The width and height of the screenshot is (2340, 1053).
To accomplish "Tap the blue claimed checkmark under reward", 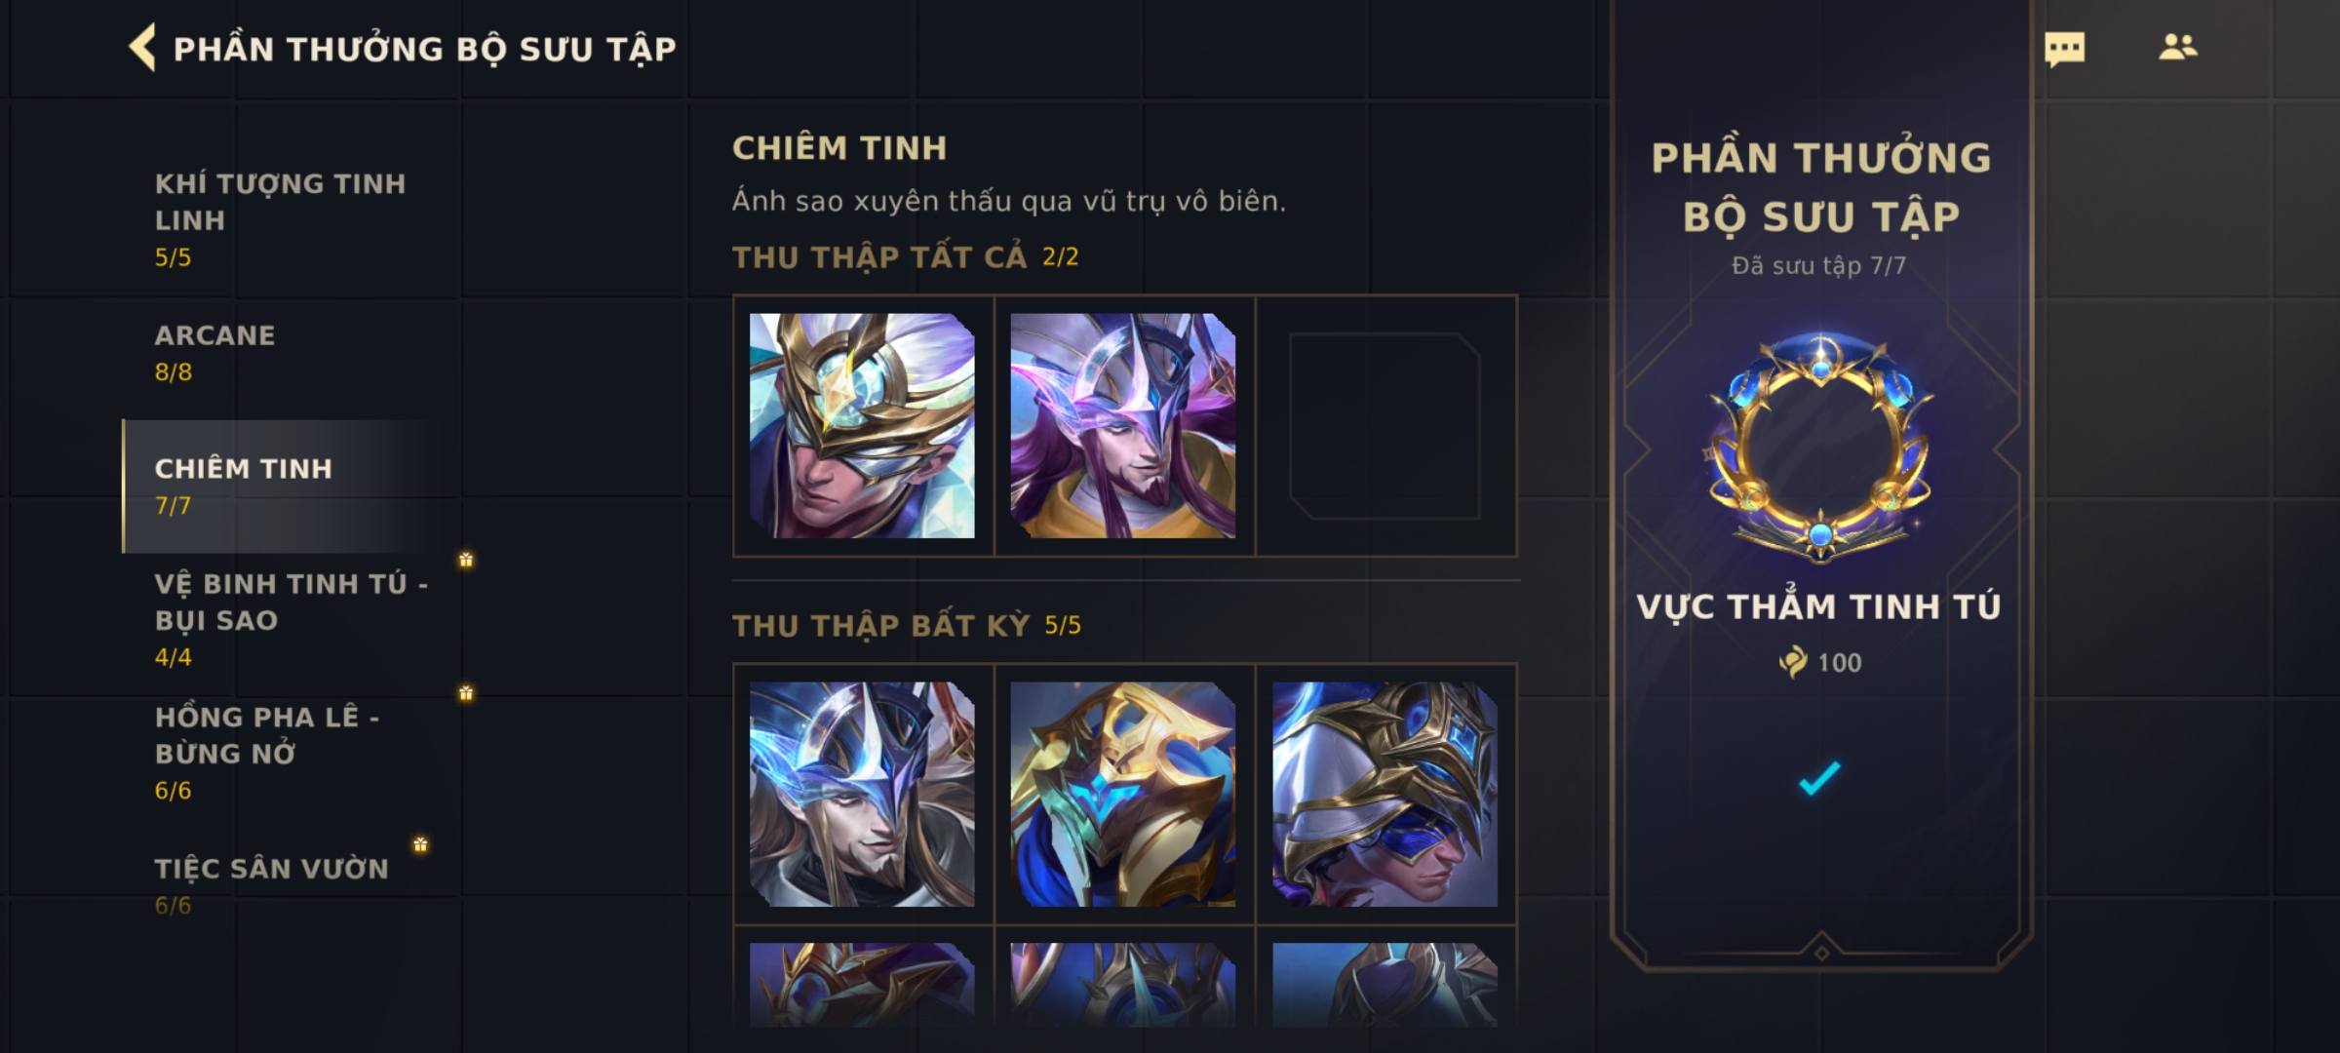I will (1819, 778).
